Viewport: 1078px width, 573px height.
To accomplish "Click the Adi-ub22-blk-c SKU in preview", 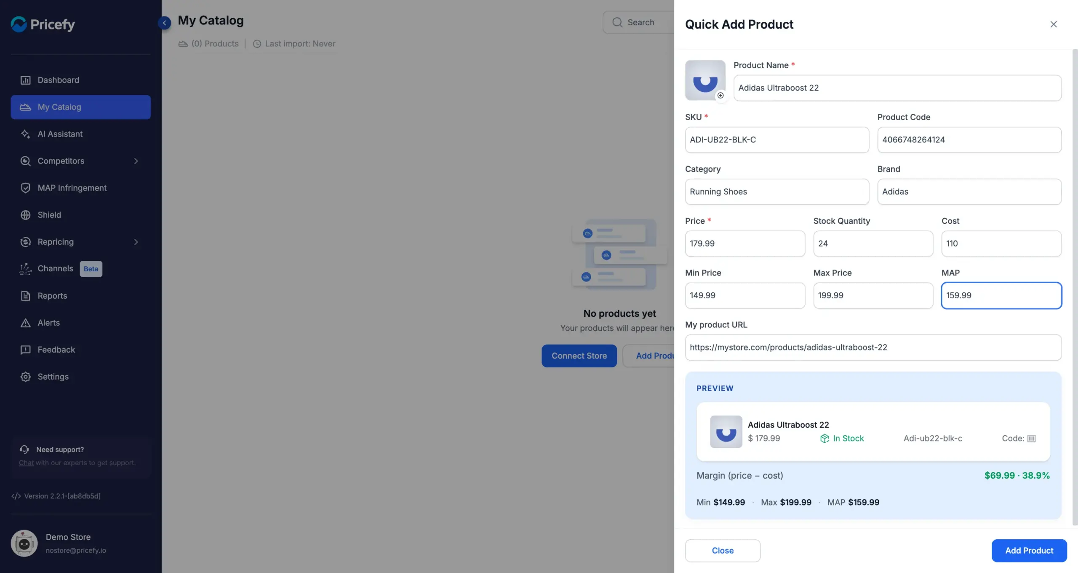I will pos(933,439).
